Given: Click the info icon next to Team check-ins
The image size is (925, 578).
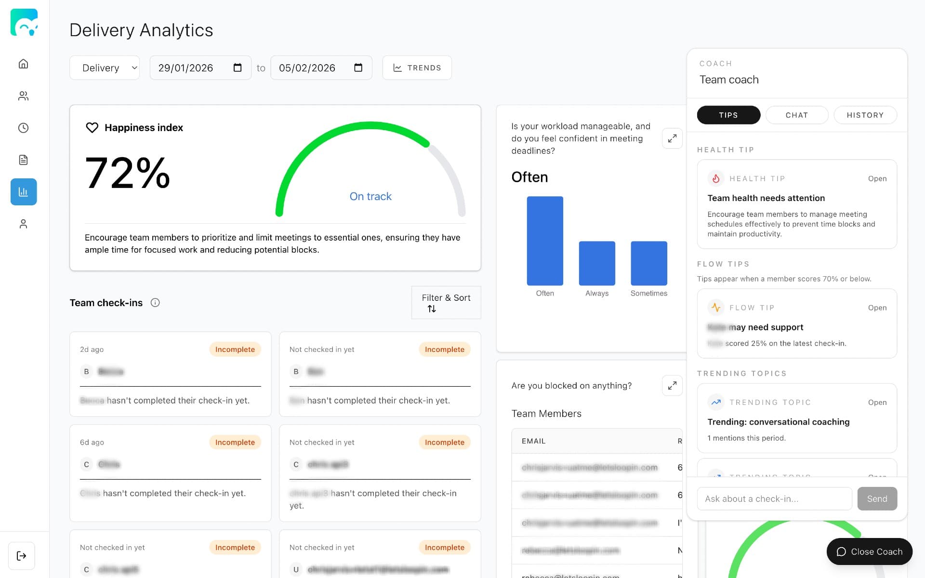Looking at the screenshot, I should tap(155, 302).
